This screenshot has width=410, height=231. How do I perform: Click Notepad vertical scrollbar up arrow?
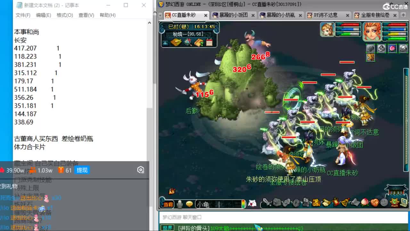point(149,23)
